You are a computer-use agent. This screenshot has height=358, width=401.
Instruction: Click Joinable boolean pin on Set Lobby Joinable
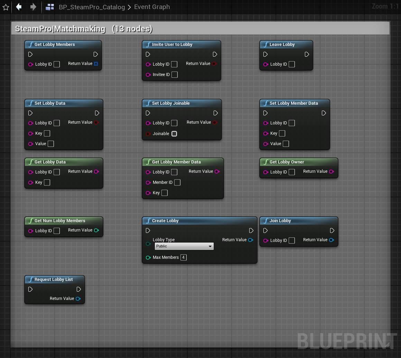point(148,134)
